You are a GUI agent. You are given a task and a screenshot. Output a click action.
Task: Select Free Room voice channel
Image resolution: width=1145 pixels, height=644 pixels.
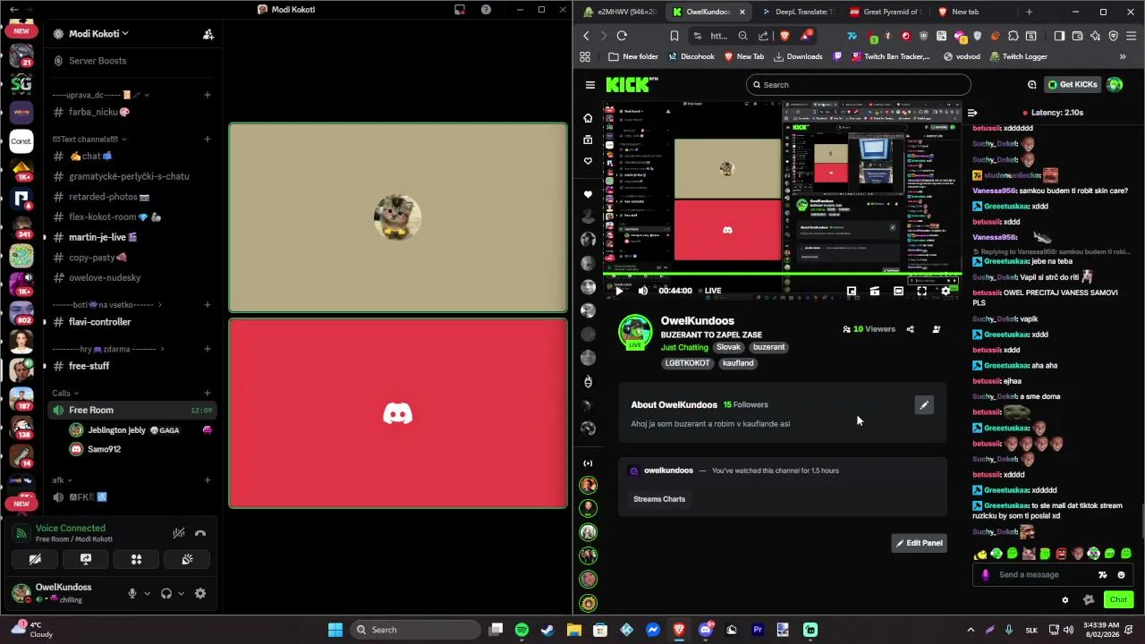pos(132,410)
